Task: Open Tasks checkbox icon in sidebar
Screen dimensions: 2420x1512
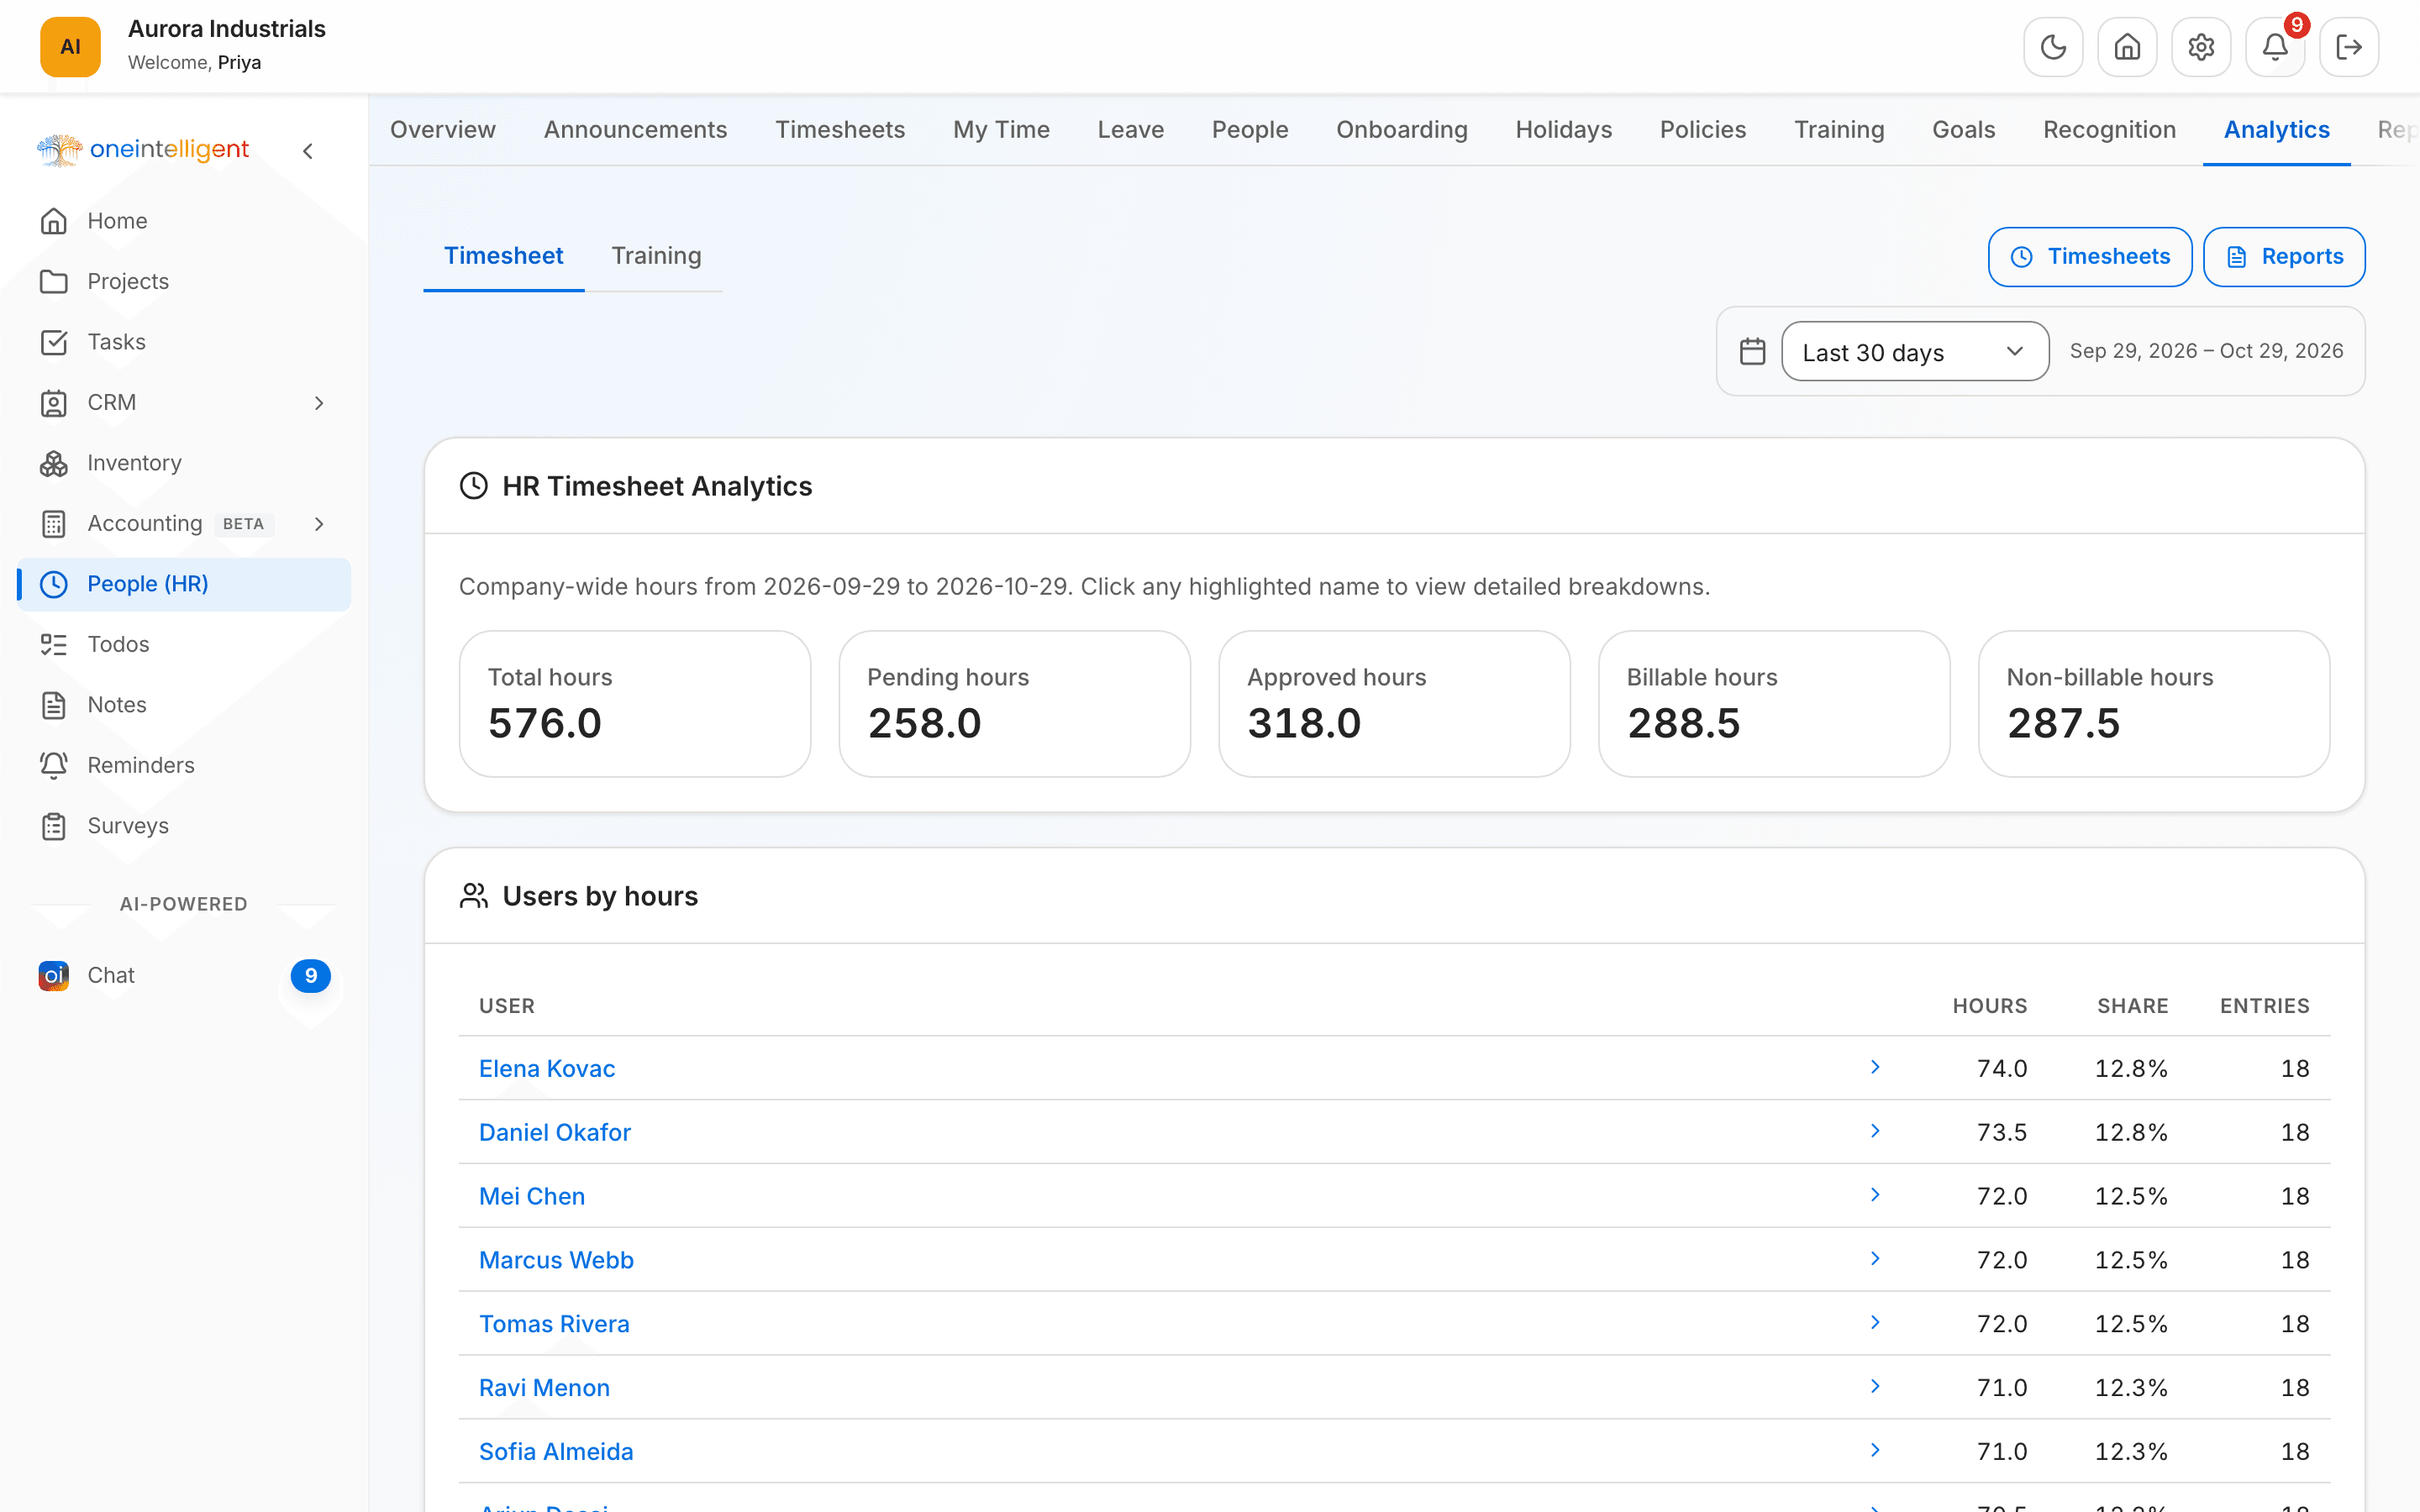Action: (54, 342)
